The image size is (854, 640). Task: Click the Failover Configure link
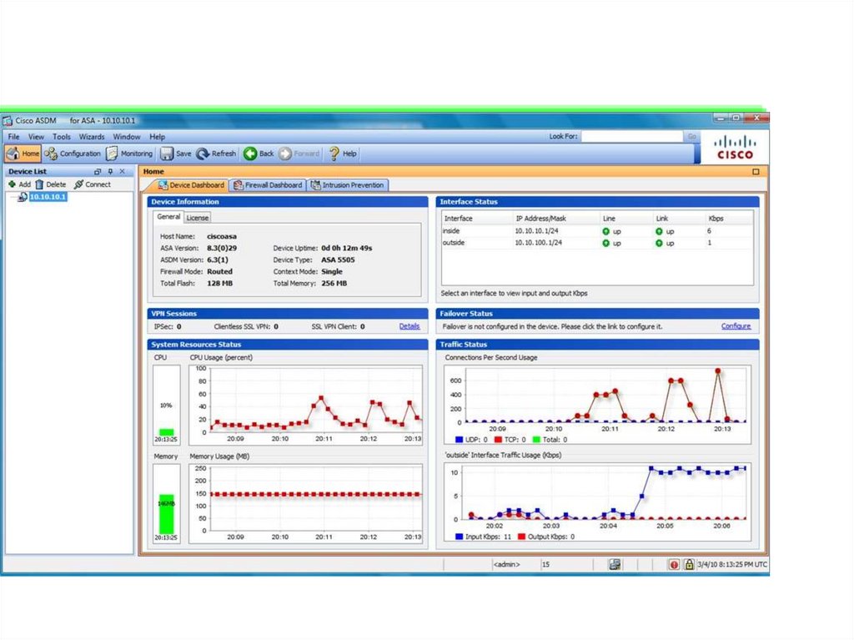click(736, 326)
